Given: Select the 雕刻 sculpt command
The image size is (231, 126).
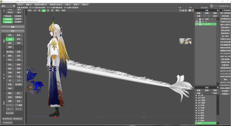Looking at the screenshot, I should [10, 93].
